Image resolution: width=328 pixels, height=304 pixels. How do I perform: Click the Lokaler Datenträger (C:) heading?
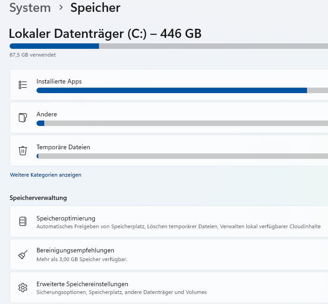[x=105, y=33]
